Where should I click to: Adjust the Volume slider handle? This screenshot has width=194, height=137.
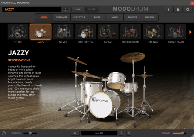coord(182,133)
